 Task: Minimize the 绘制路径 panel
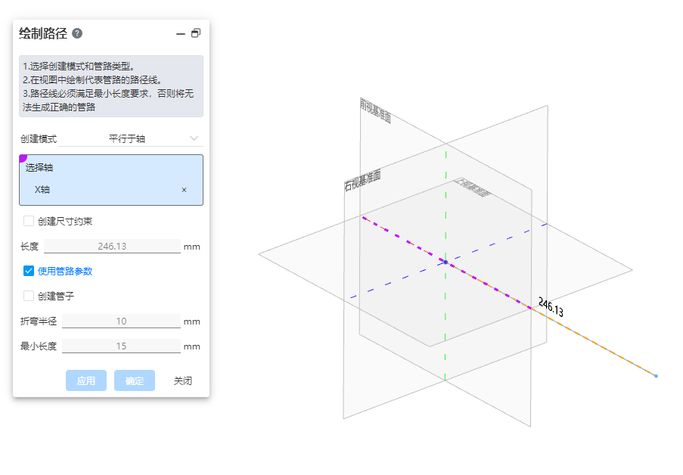(180, 33)
